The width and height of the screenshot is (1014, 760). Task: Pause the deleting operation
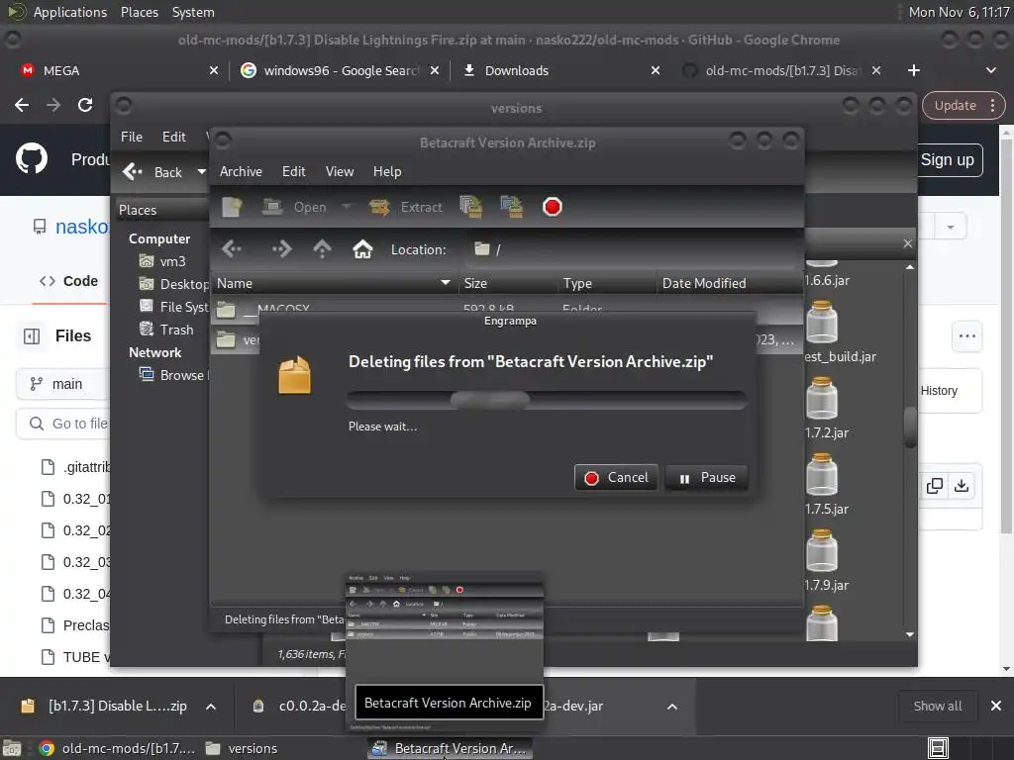pyautogui.click(x=707, y=478)
